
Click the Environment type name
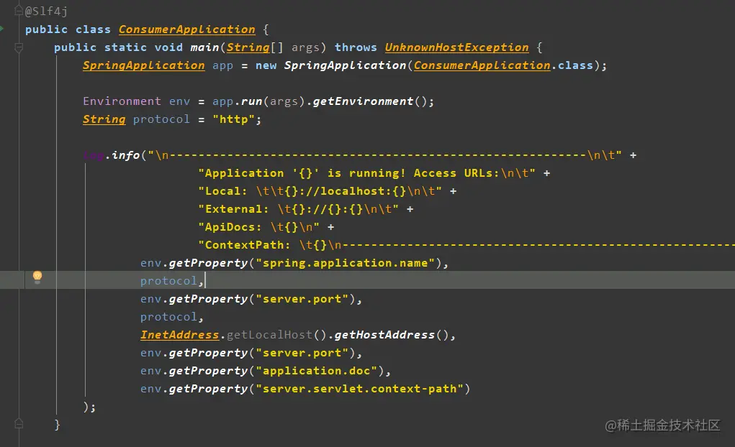pos(122,101)
